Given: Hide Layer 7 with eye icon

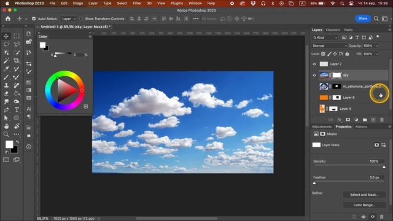Looking at the screenshot, I should (314, 64).
